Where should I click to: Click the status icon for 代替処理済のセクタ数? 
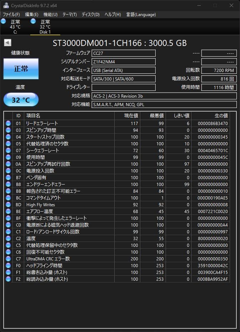(8, 144)
